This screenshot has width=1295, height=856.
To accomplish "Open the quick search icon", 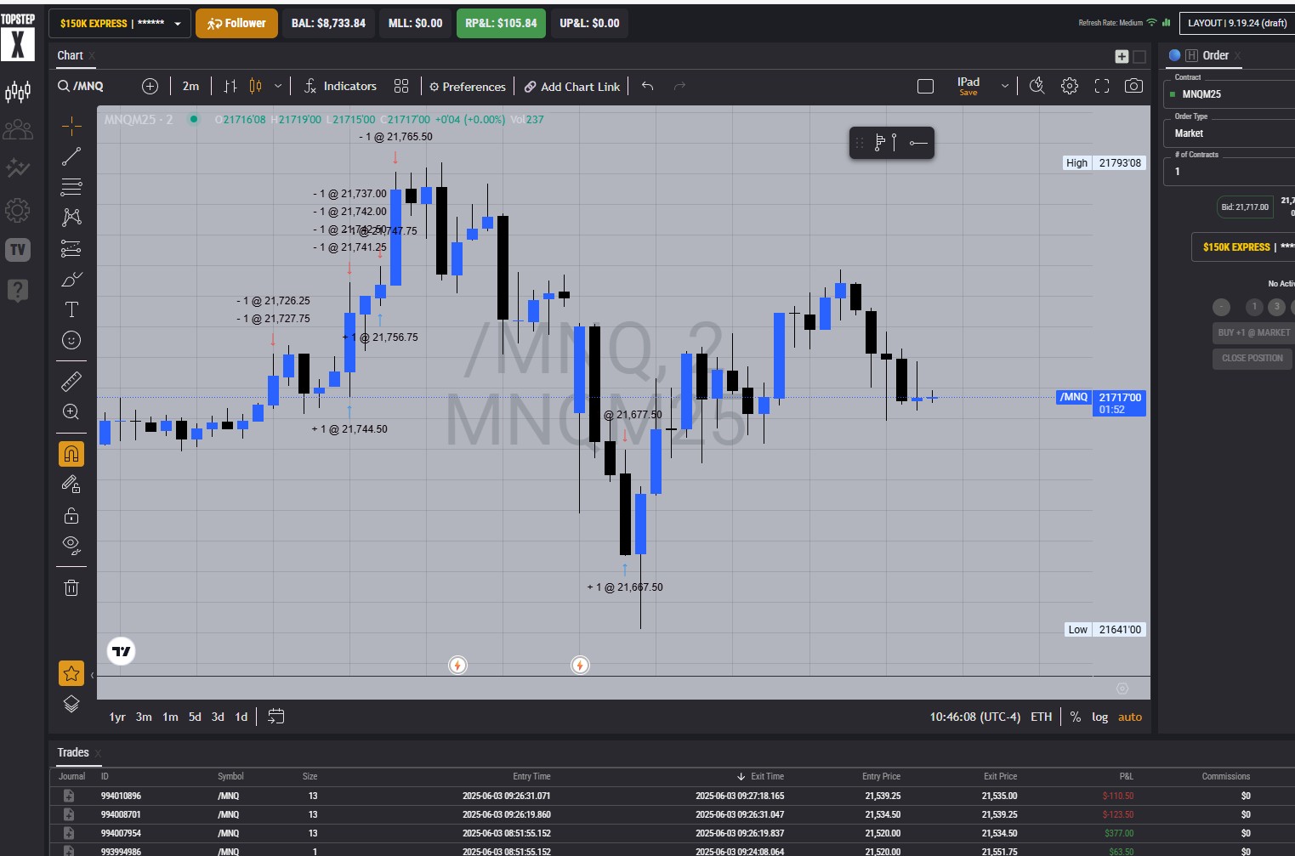I will tap(1037, 86).
